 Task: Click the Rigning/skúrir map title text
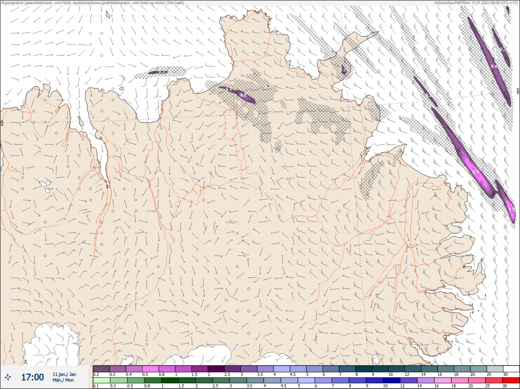click(x=92, y=3)
